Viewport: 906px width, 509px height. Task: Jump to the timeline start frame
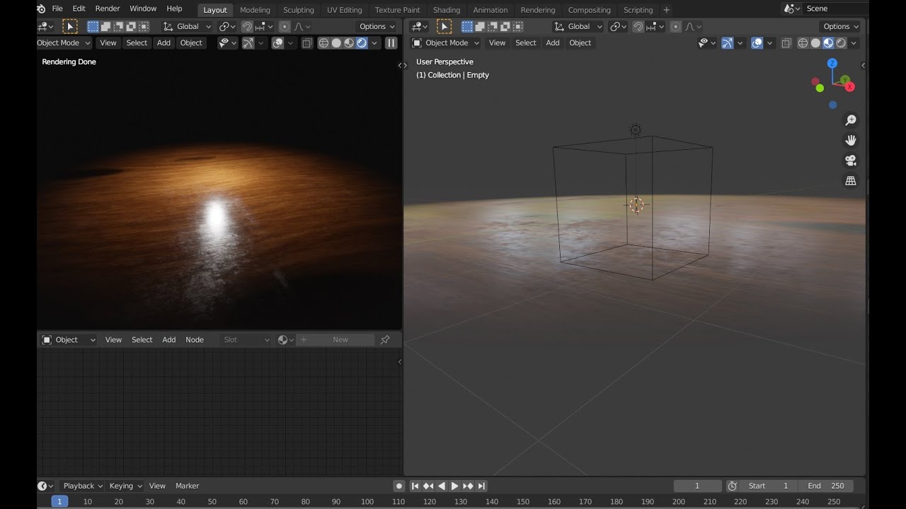[415, 486]
